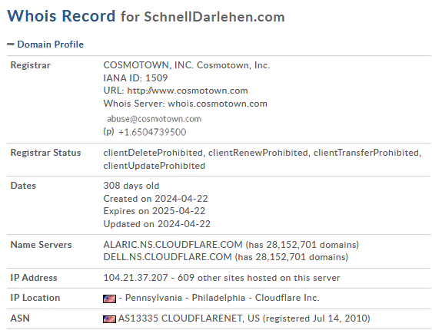
Task: Open DELL.NS.CLOUDFLARE.COM name server
Action: [x=168, y=257]
